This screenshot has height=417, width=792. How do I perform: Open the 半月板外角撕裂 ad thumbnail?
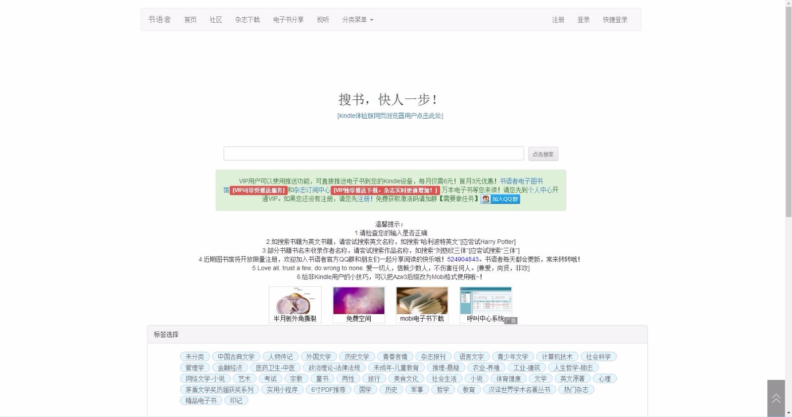pos(295,305)
